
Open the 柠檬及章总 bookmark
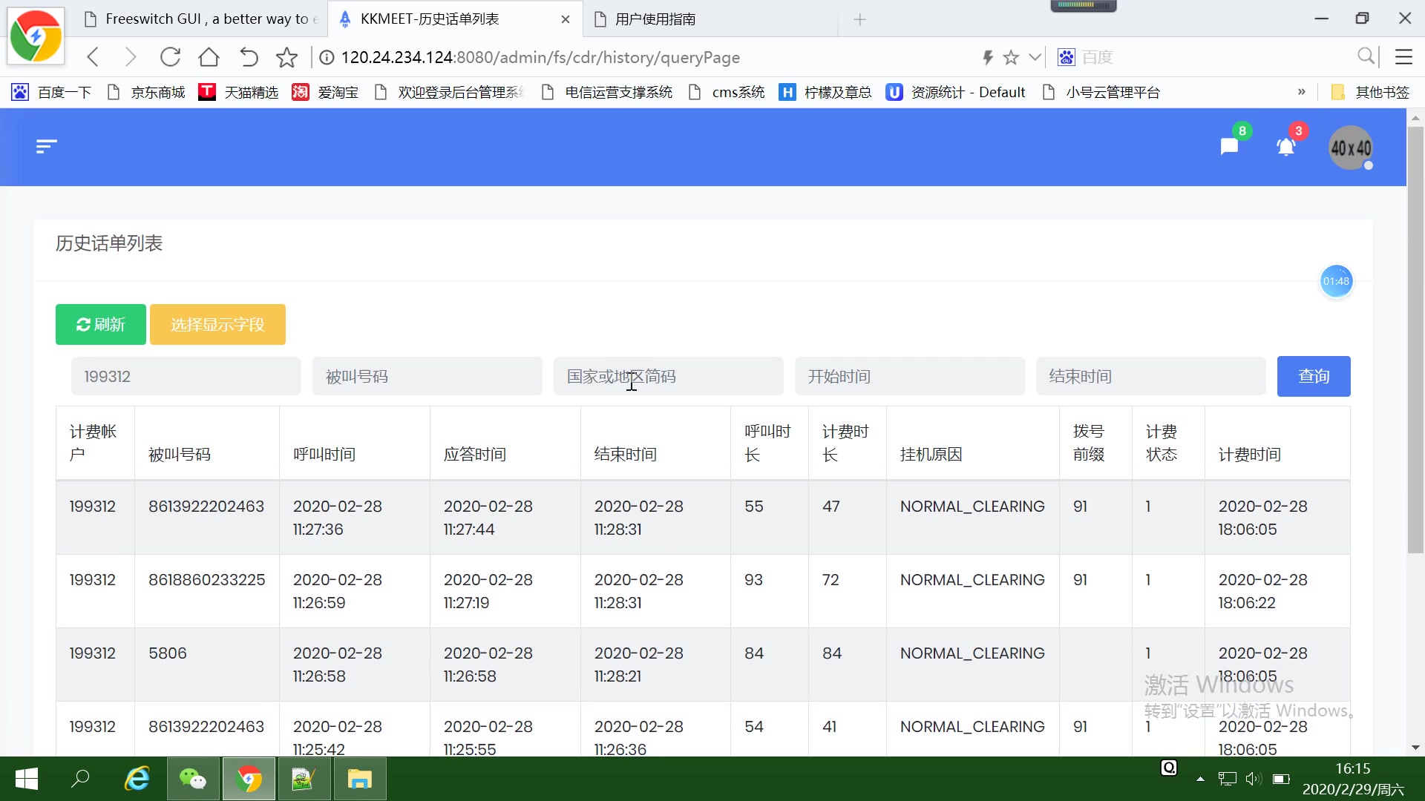825,92
